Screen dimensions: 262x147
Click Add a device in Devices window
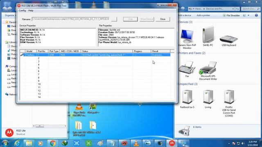coord(185,16)
